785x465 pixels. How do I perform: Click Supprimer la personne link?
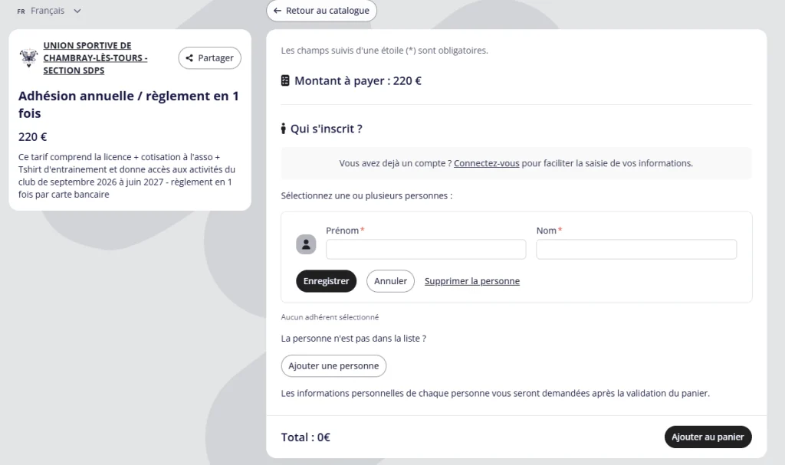point(472,281)
